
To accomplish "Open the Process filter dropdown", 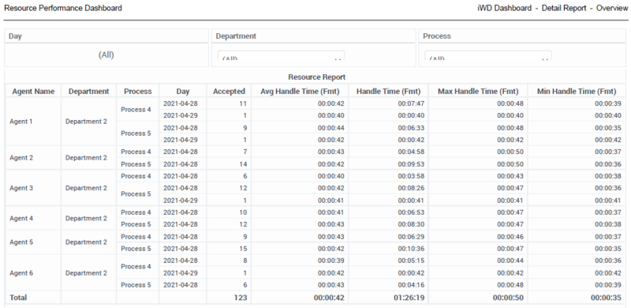I will [488, 56].
